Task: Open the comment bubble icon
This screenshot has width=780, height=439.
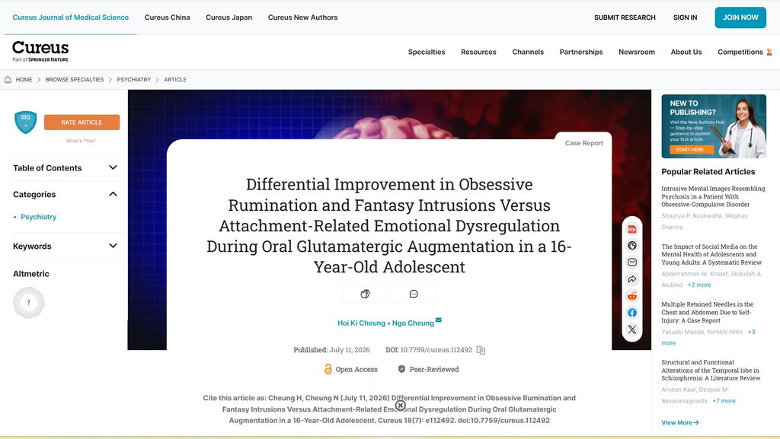Action: [x=414, y=294]
